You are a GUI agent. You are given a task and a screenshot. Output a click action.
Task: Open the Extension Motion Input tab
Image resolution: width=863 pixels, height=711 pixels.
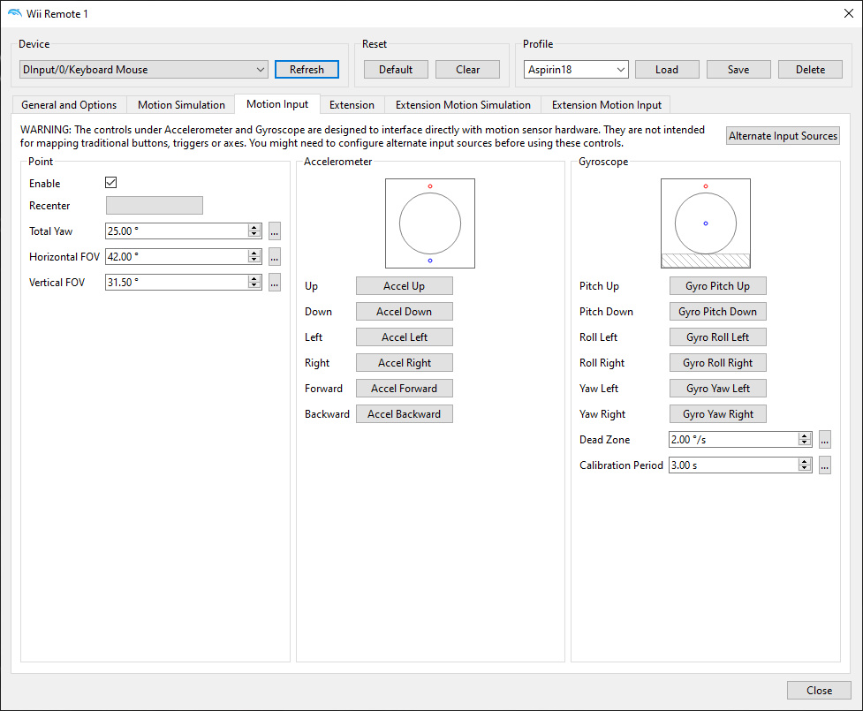pyautogui.click(x=607, y=105)
